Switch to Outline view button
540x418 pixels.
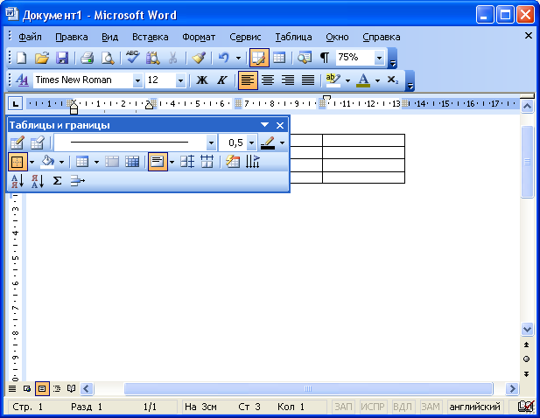pos(57,389)
